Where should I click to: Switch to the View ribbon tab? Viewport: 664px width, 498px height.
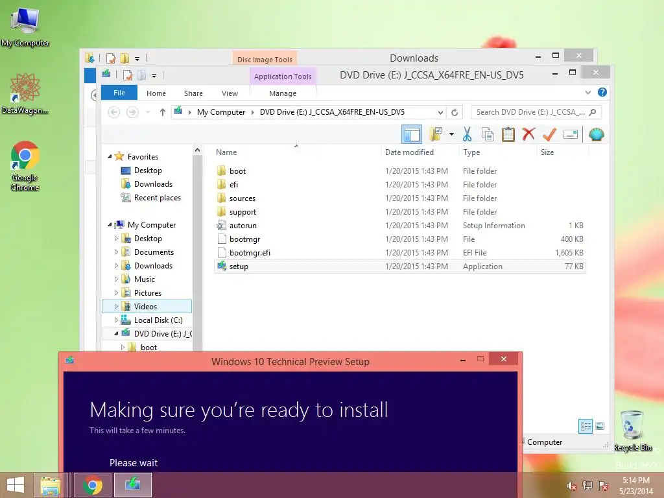[230, 93]
